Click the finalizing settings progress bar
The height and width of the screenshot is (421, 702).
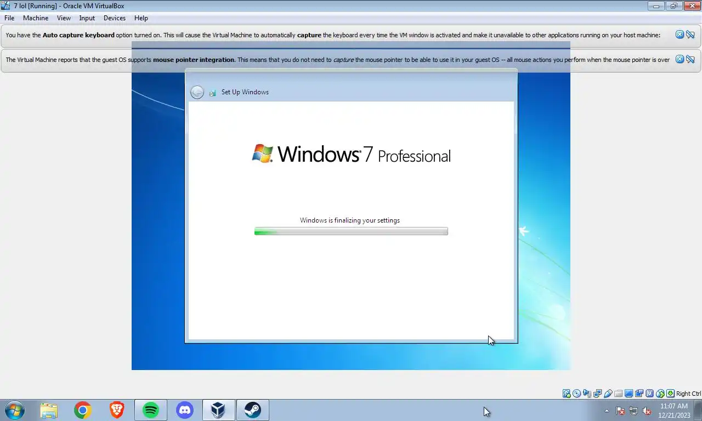[x=351, y=231]
